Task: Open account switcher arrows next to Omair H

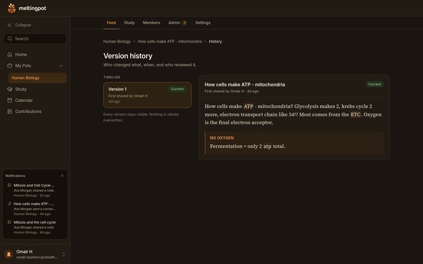Action: [64, 254]
